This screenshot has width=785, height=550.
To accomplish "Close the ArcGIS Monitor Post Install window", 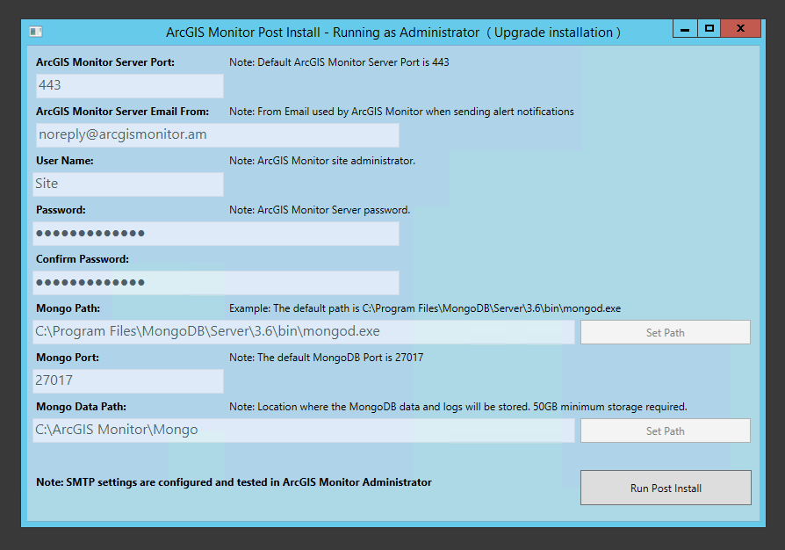I will [x=741, y=28].
